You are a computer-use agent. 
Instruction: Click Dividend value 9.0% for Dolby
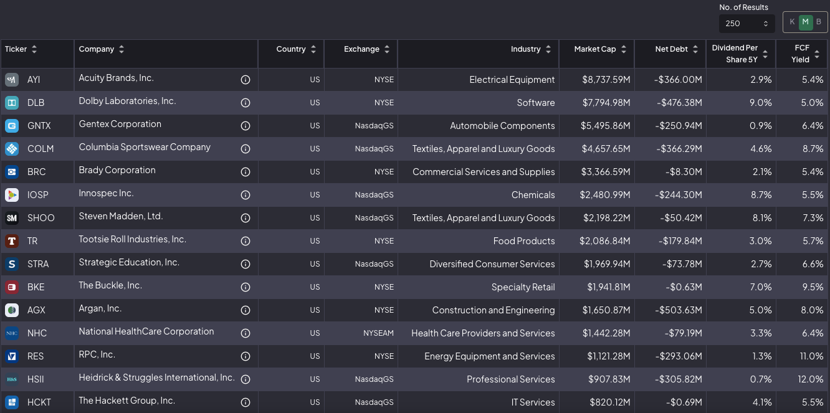click(x=760, y=103)
